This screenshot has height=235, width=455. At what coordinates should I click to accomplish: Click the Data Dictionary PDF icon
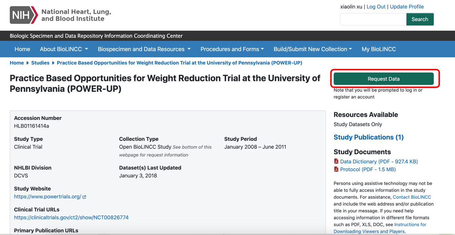point(336,161)
